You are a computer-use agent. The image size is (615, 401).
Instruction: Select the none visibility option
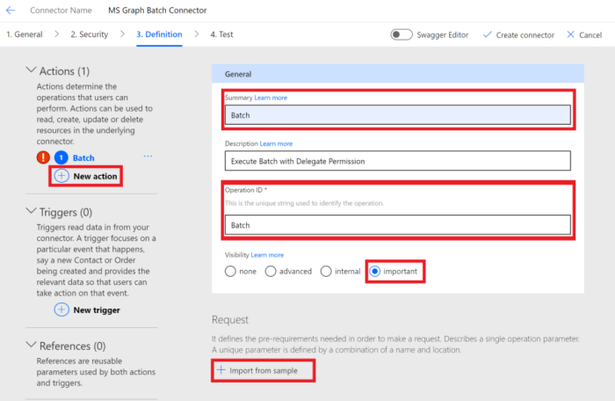[230, 272]
